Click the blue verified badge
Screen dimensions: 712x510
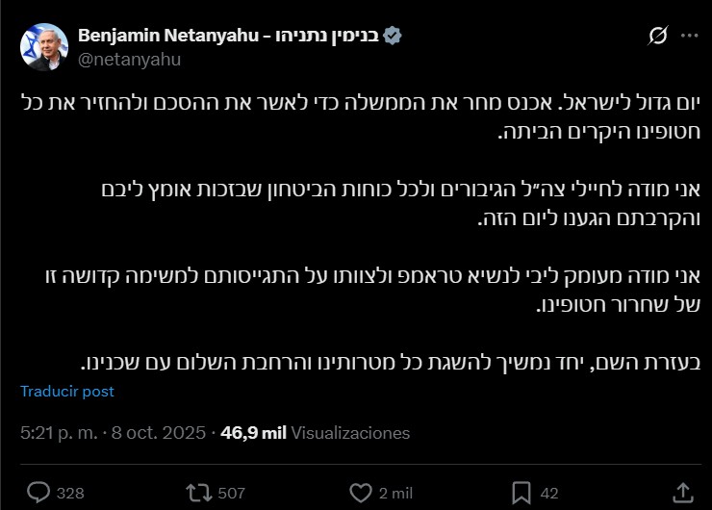[393, 36]
